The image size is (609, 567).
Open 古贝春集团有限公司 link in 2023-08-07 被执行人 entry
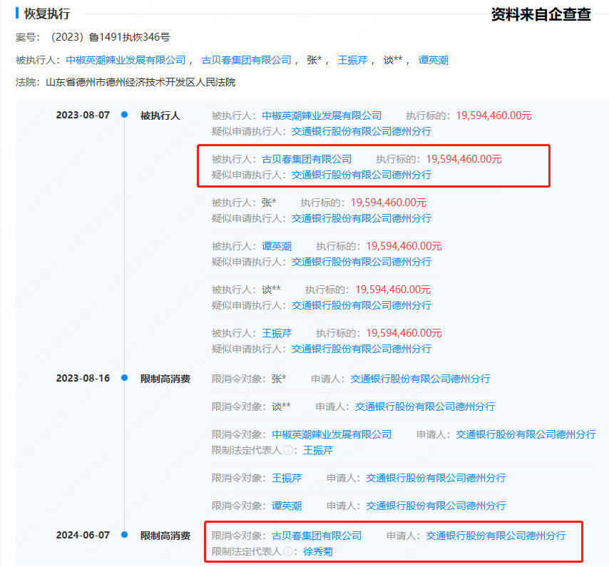[x=307, y=159]
